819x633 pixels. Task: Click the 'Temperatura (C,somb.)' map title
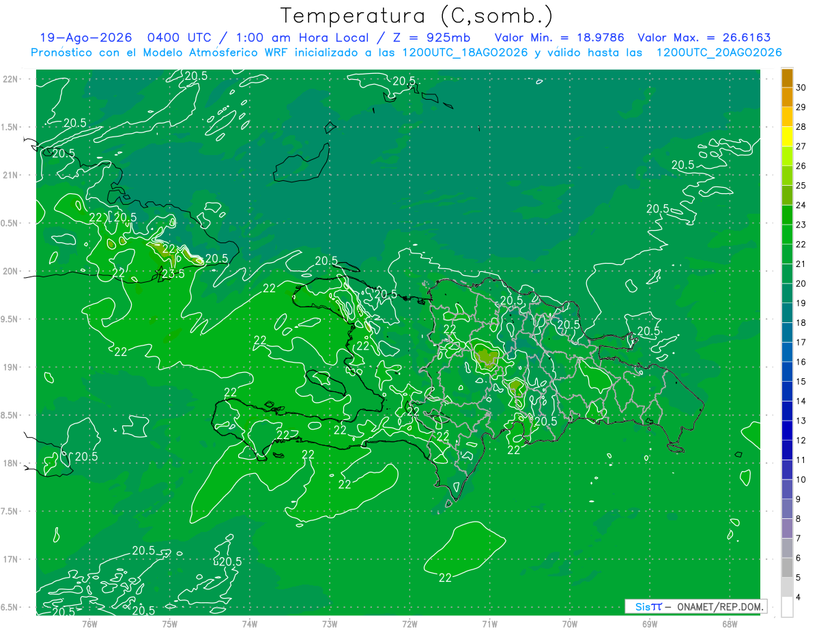[416, 16]
